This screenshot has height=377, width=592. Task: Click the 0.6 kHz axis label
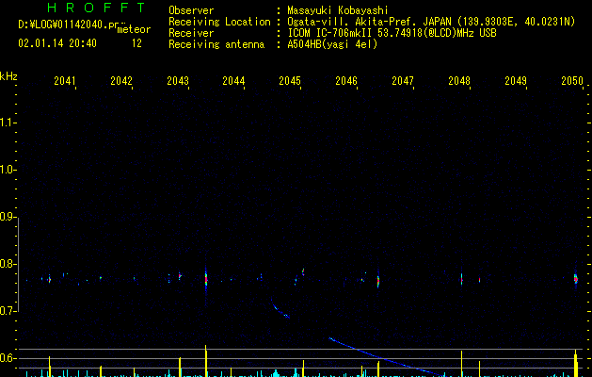[x=8, y=358]
